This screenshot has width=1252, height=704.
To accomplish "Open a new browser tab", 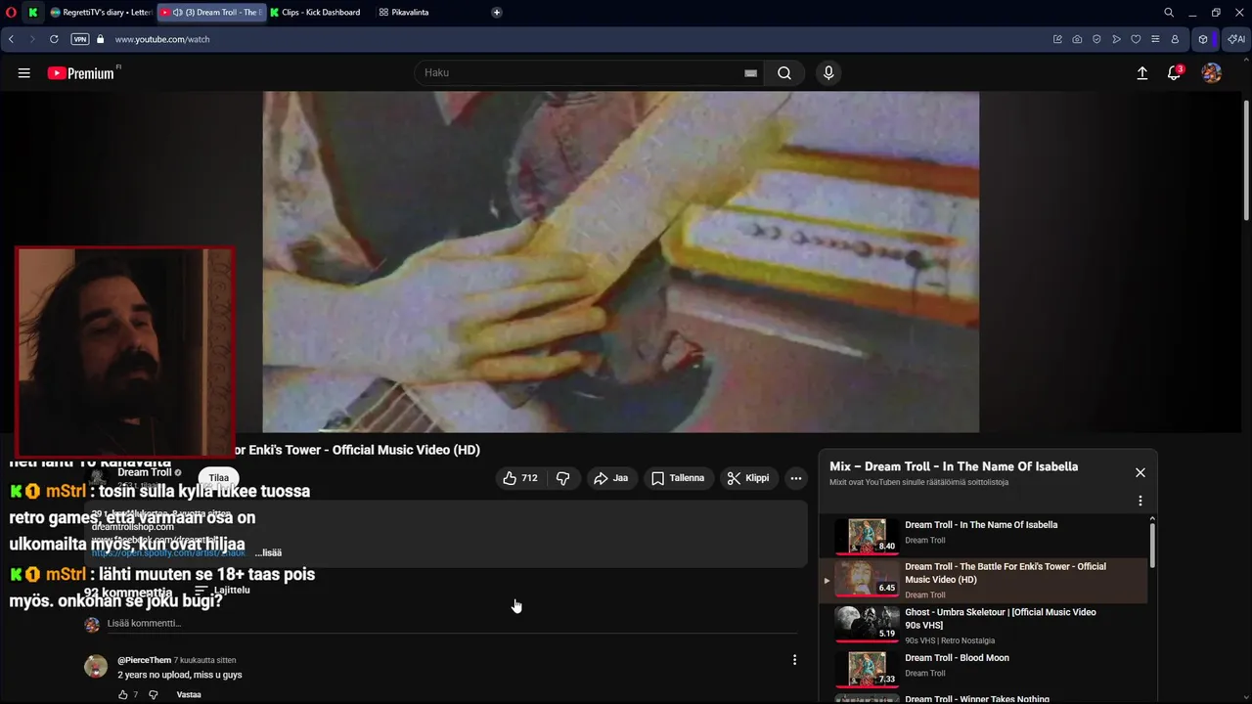I will 497,13.
